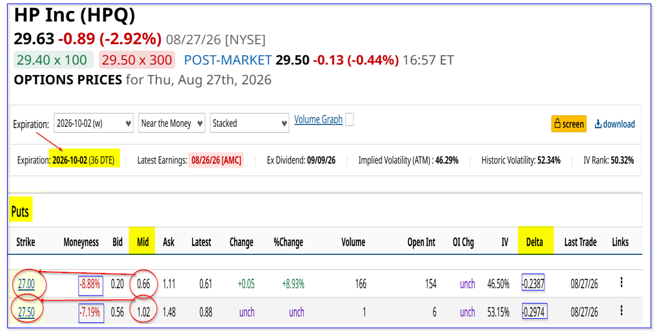The image size is (657, 334).
Task: Click the Ex Dividend 09/09/26 date
Action: [x=321, y=160]
